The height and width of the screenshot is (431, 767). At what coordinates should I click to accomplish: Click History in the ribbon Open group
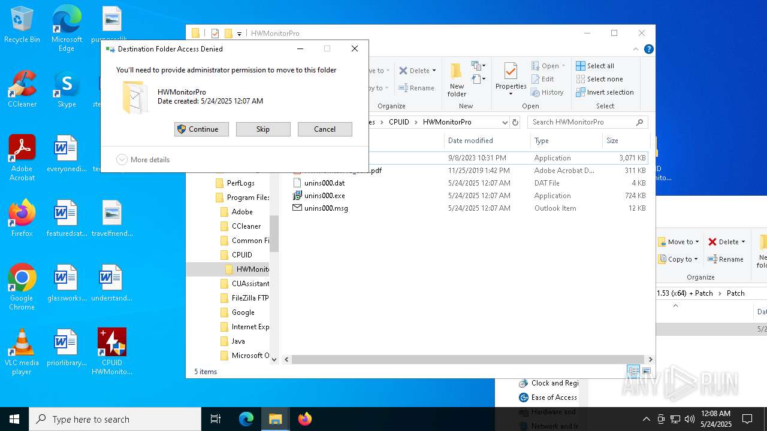(x=547, y=92)
